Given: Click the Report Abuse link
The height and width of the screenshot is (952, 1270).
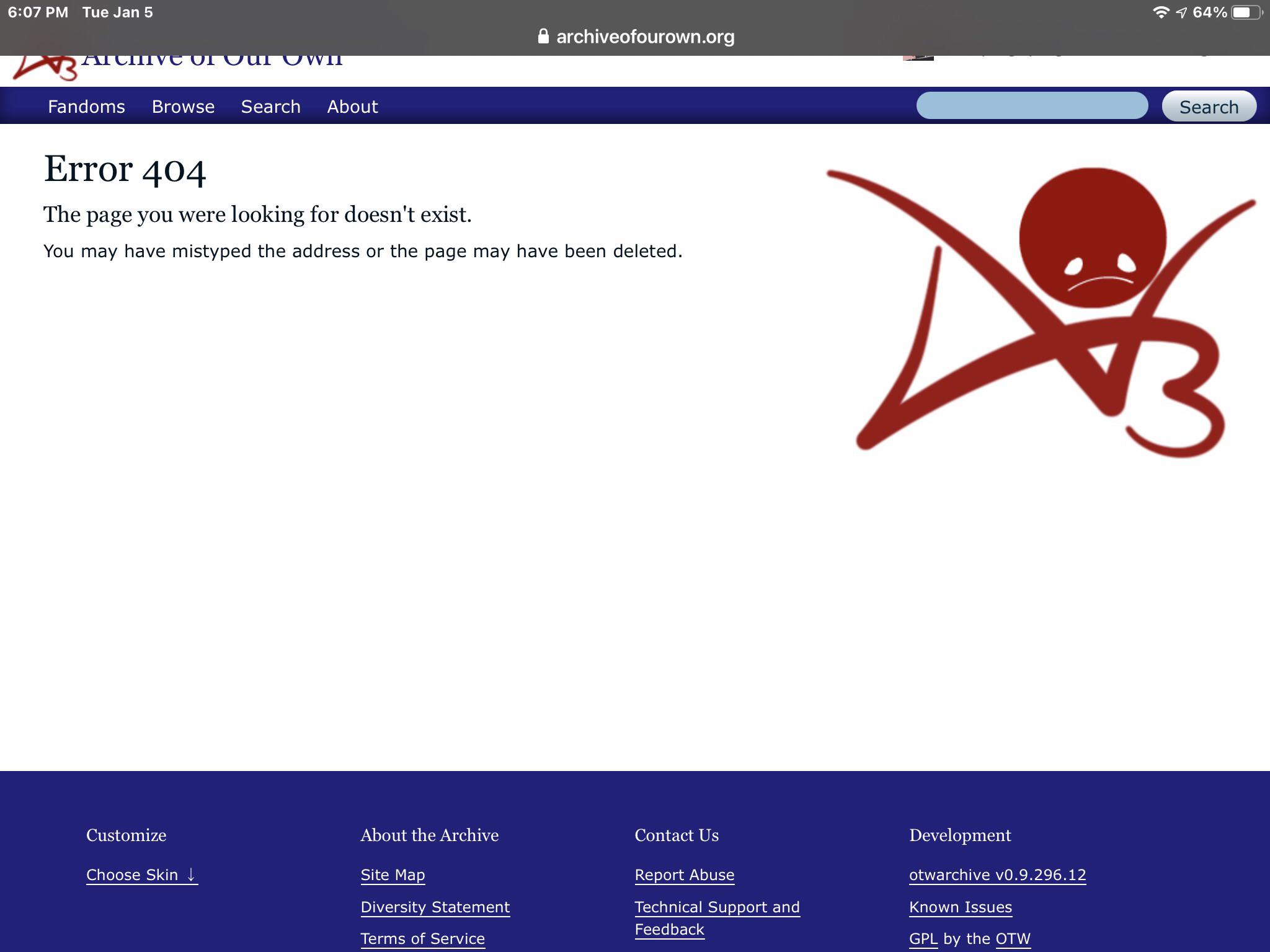Looking at the screenshot, I should 684,875.
